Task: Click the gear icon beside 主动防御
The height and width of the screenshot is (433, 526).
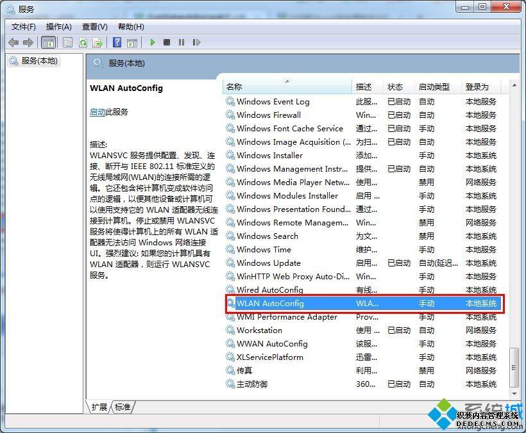Action: [230, 384]
